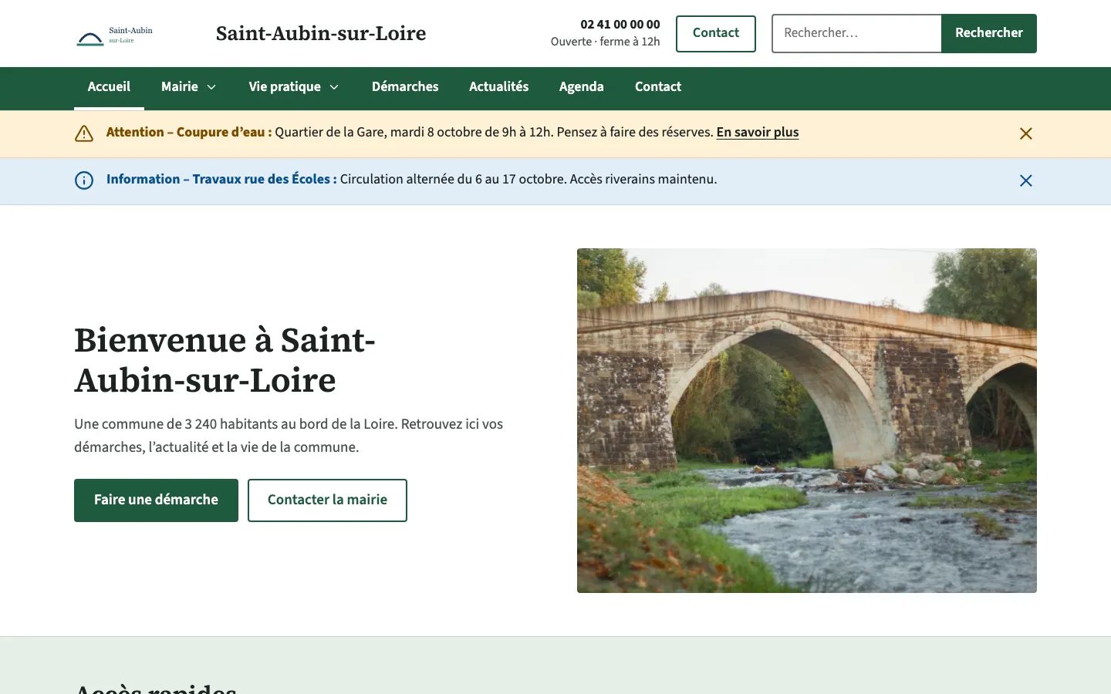Viewport: 1111px width, 694px height.
Task: Expand the Mairie menu chevron
Action: tap(211, 87)
